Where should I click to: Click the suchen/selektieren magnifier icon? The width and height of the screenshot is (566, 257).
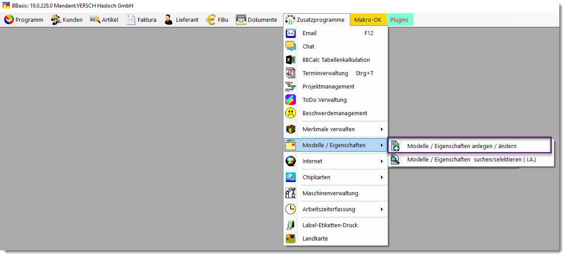coord(395,160)
